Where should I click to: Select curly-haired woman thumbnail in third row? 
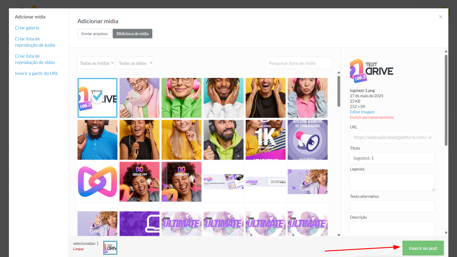308,182
